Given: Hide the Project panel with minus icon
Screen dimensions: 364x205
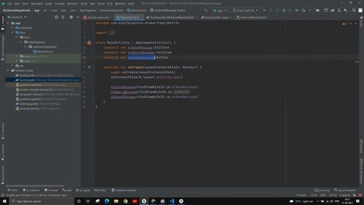Looking at the screenshot, I should coord(78,17).
